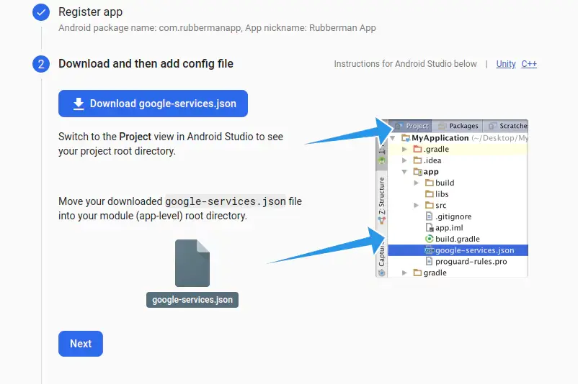Viewport: 578px width, 384px height.
Task: Click the google-services.json file illustration icon
Action: [x=192, y=263]
